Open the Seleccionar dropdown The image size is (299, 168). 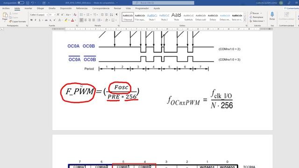tap(257, 21)
